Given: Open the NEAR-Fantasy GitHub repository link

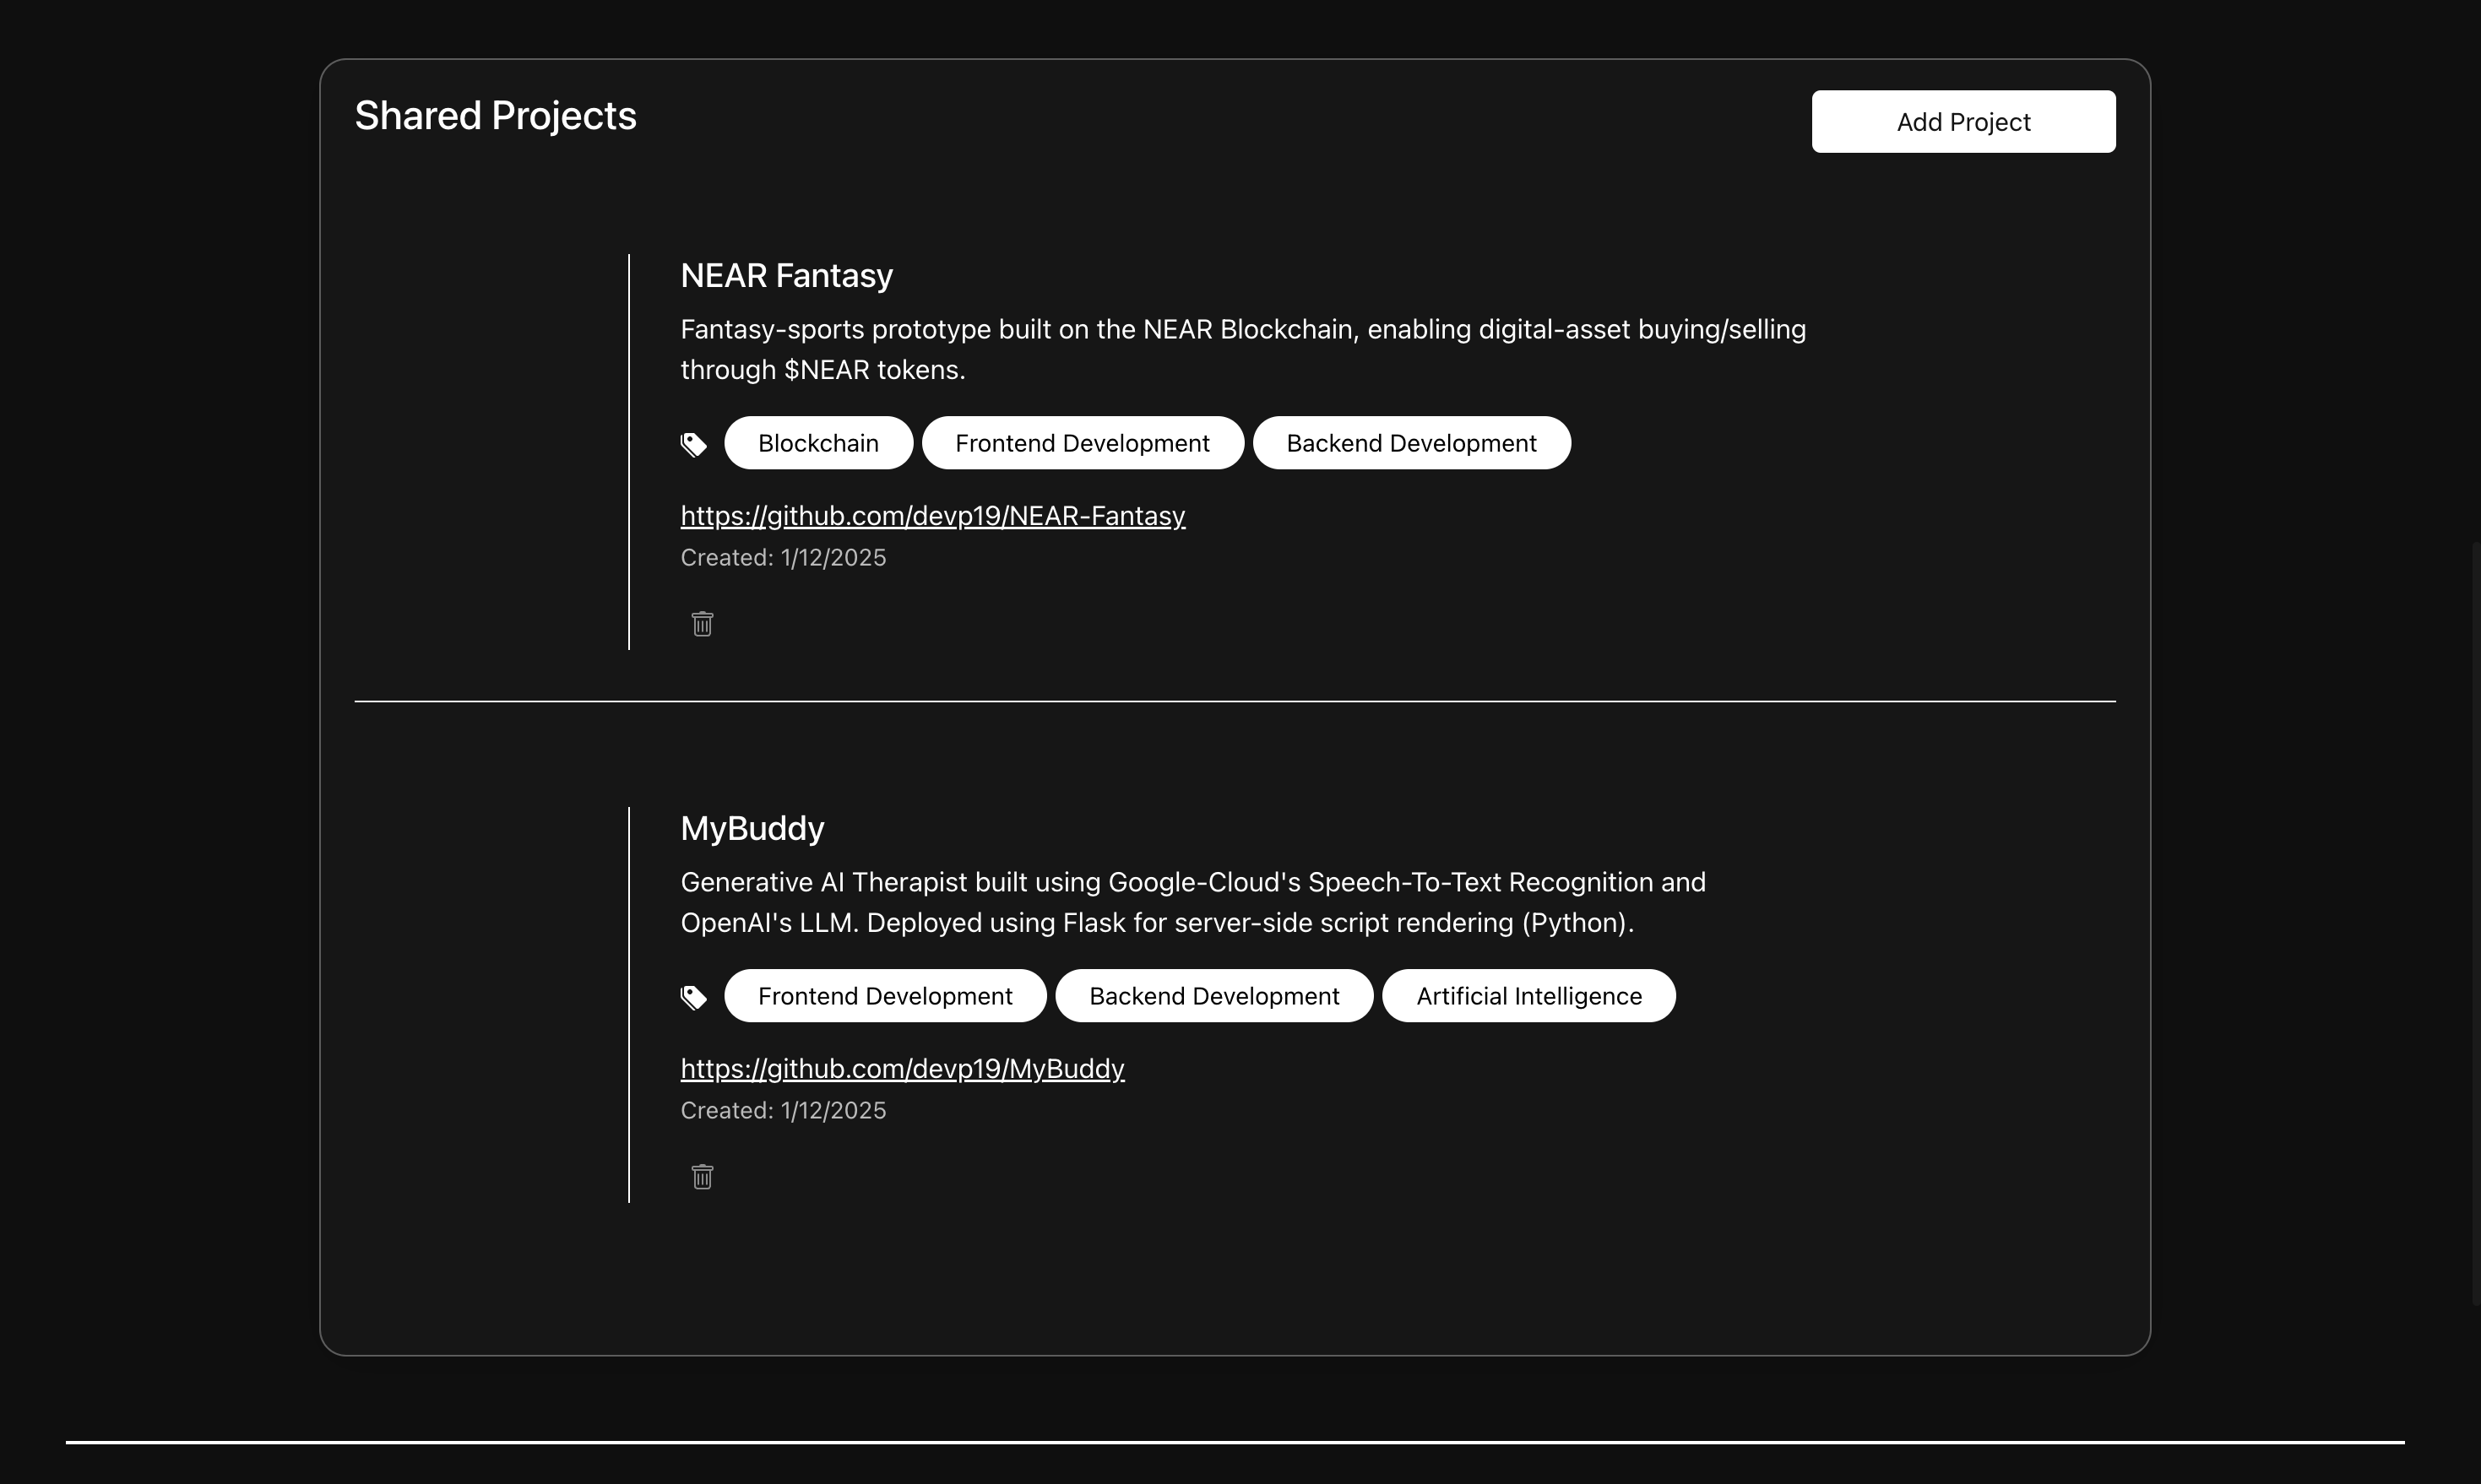Looking at the screenshot, I should coord(932,516).
